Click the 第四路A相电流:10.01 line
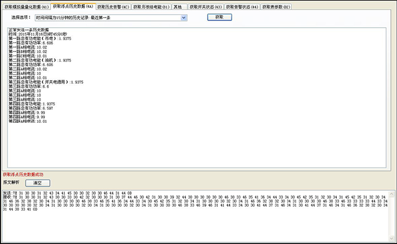This screenshot has width=397, height=244. point(28,121)
